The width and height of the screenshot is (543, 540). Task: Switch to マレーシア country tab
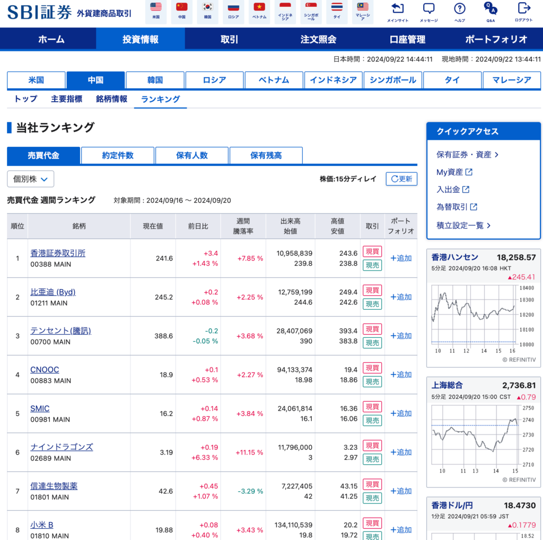coord(512,80)
